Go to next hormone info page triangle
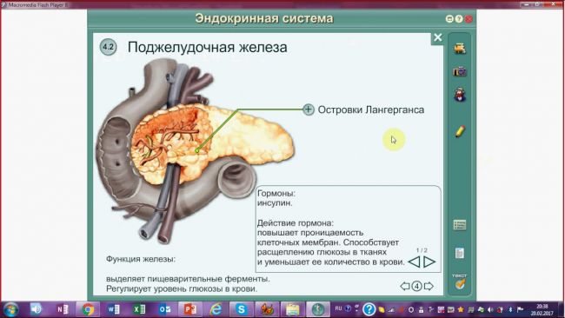 429,262
